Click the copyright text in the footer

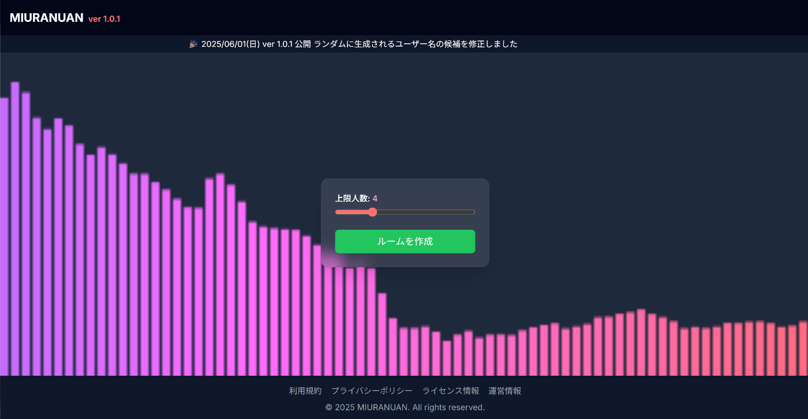click(x=405, y=407)
